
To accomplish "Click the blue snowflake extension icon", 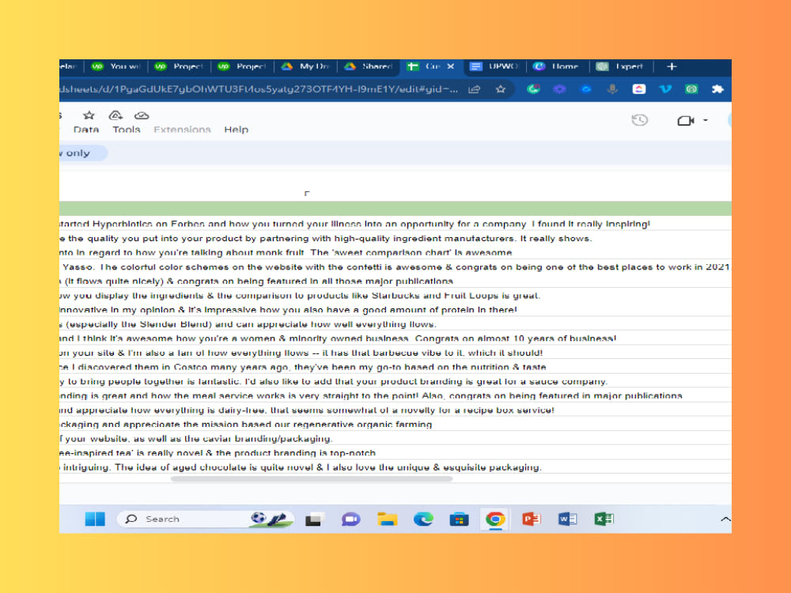I will pyautogui.click(x=559, y=90).
